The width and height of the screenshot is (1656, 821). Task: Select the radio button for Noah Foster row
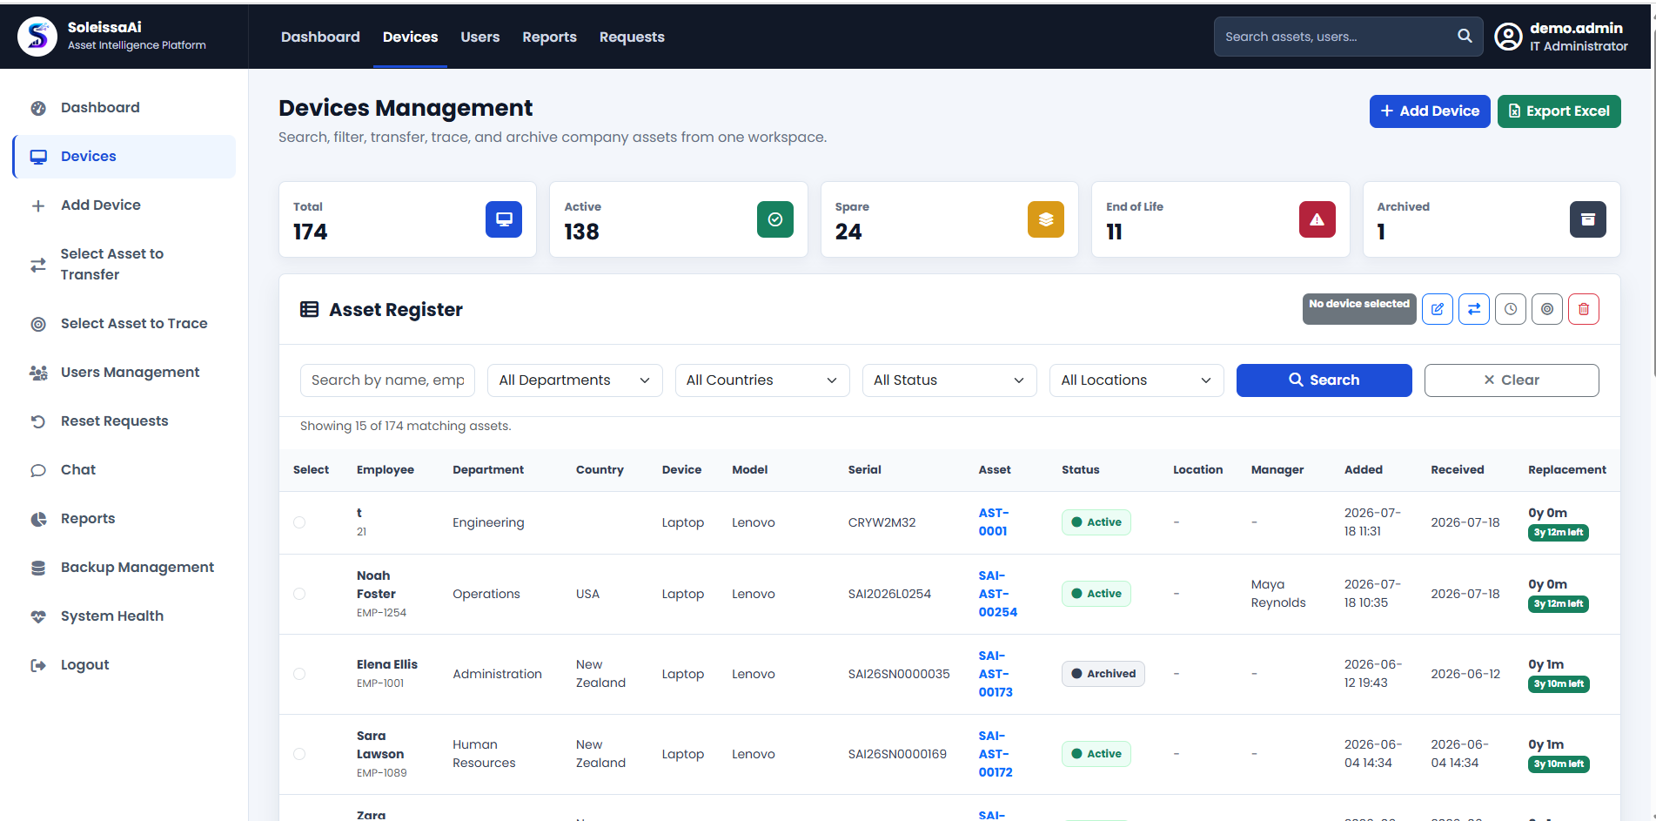pyautogui.click(x=299, y=594)
